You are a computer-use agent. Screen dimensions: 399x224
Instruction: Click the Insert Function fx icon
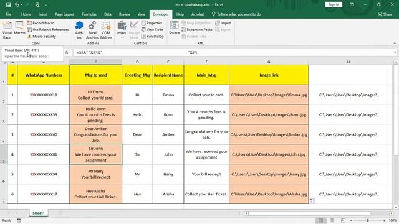pos(67,52)
